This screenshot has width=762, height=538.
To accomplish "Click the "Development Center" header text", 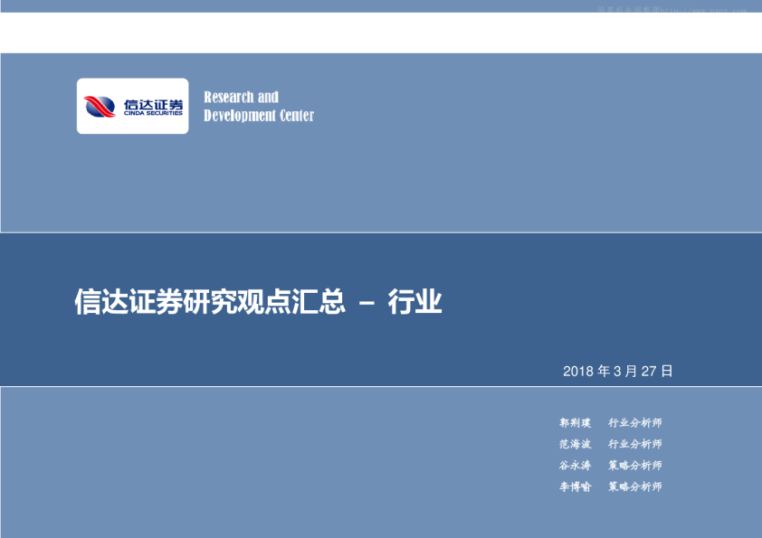I will click(259, 116).
